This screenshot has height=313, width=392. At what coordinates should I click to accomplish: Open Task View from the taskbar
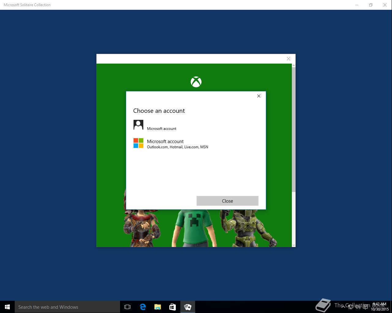coord(127,307)
